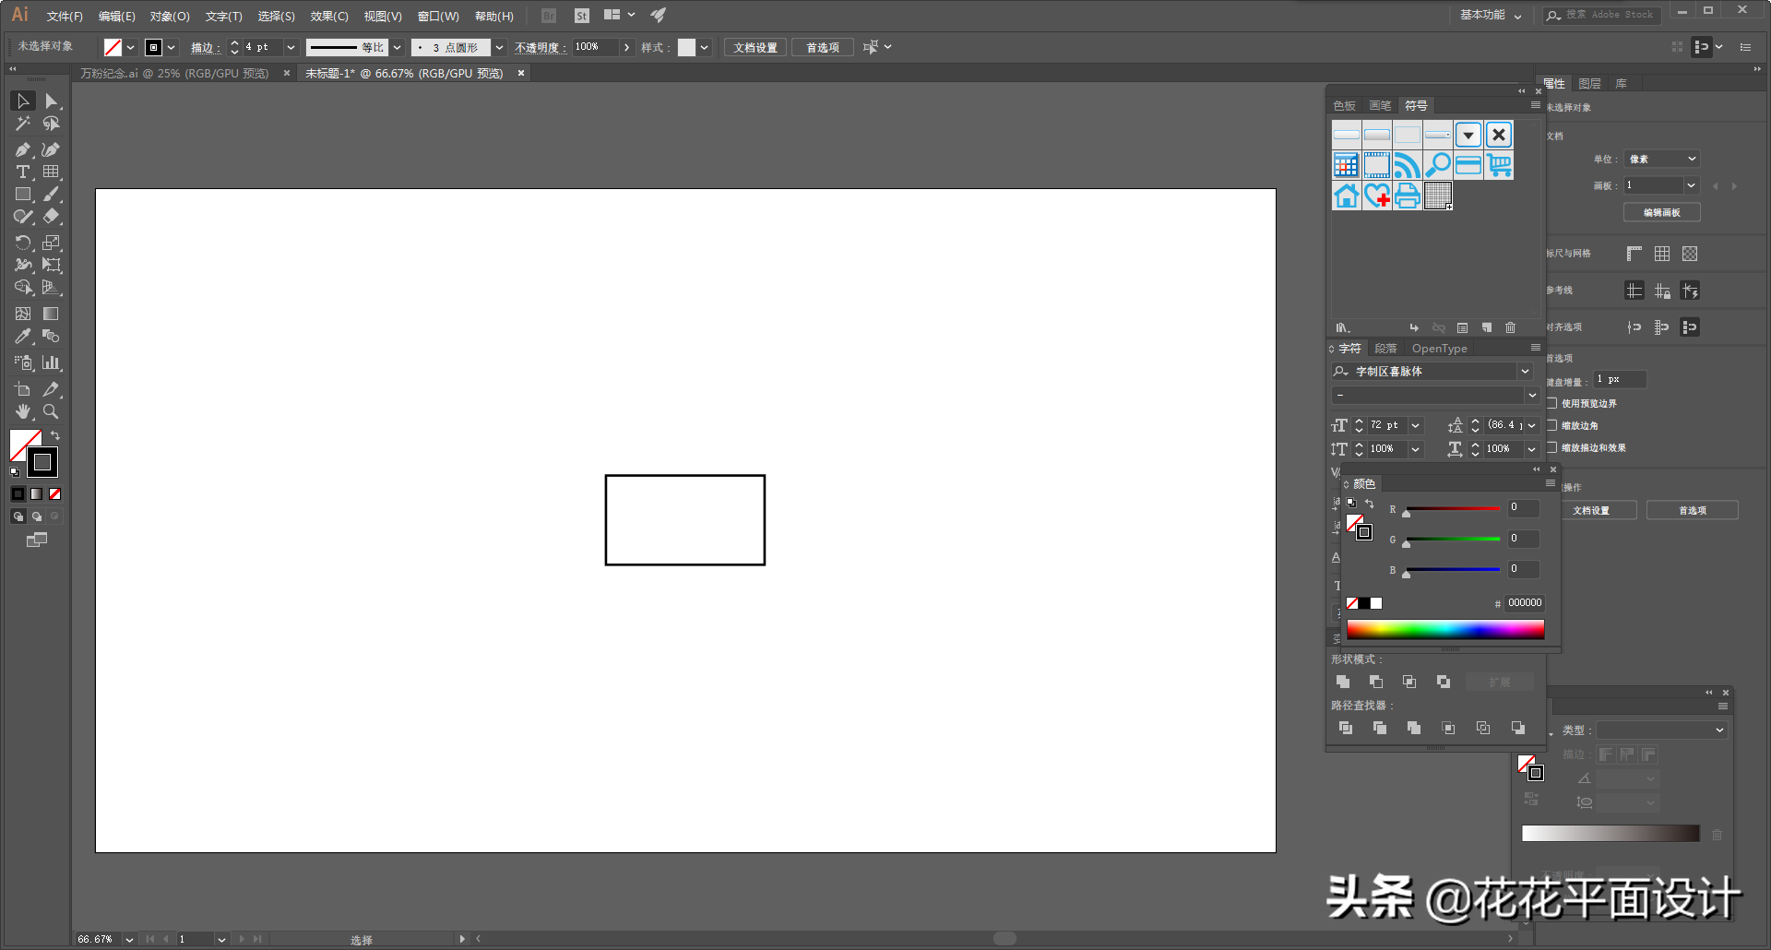This screenshot has width=1771, height=950.
Task: Toggle show guides icon
Action: (x=1634, y=291)
